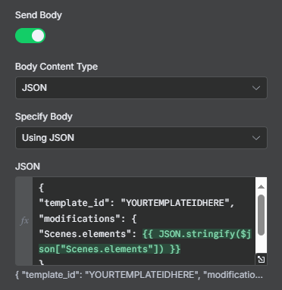Viewport: 282px width, 290px height.
Task: Click the YOURTEMPLATEIDHERE value in the editor
Action: pos(175,203)
